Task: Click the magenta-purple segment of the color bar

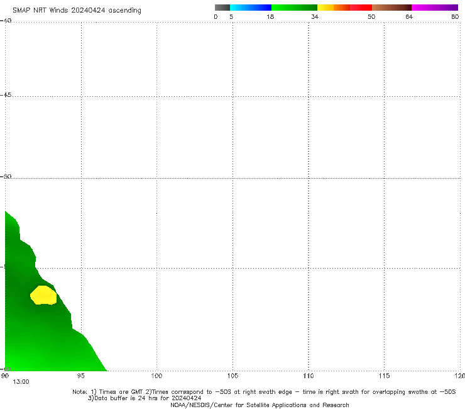Action: point(435,8)
